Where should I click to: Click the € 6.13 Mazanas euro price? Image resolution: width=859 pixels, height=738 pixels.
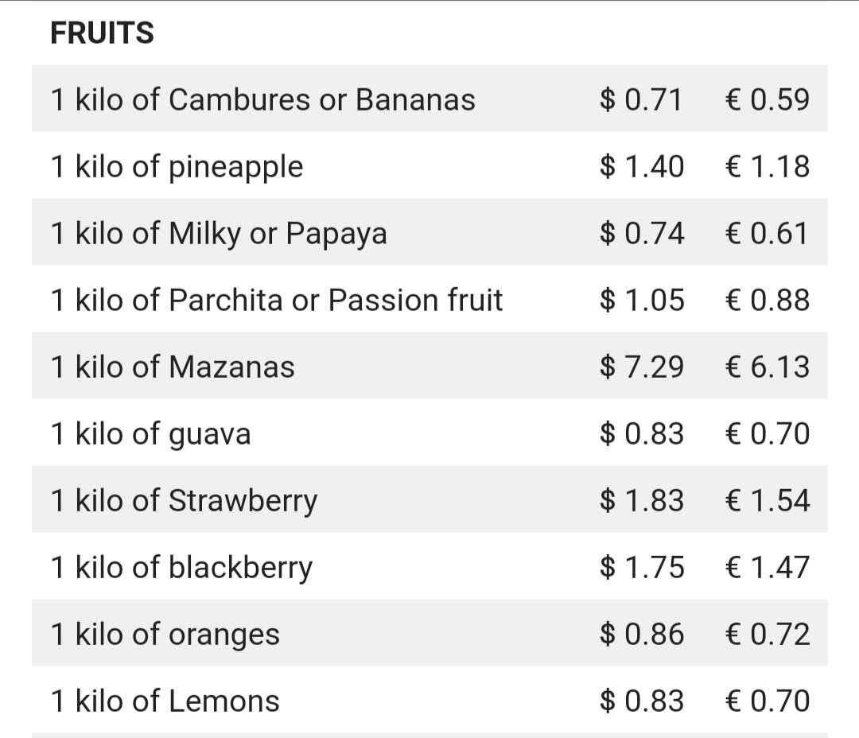[767, 367]
